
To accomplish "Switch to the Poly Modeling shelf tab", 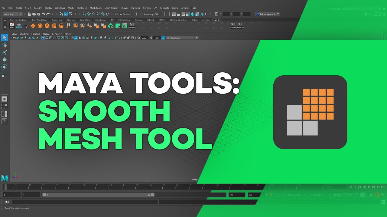I will pos(40,20).
